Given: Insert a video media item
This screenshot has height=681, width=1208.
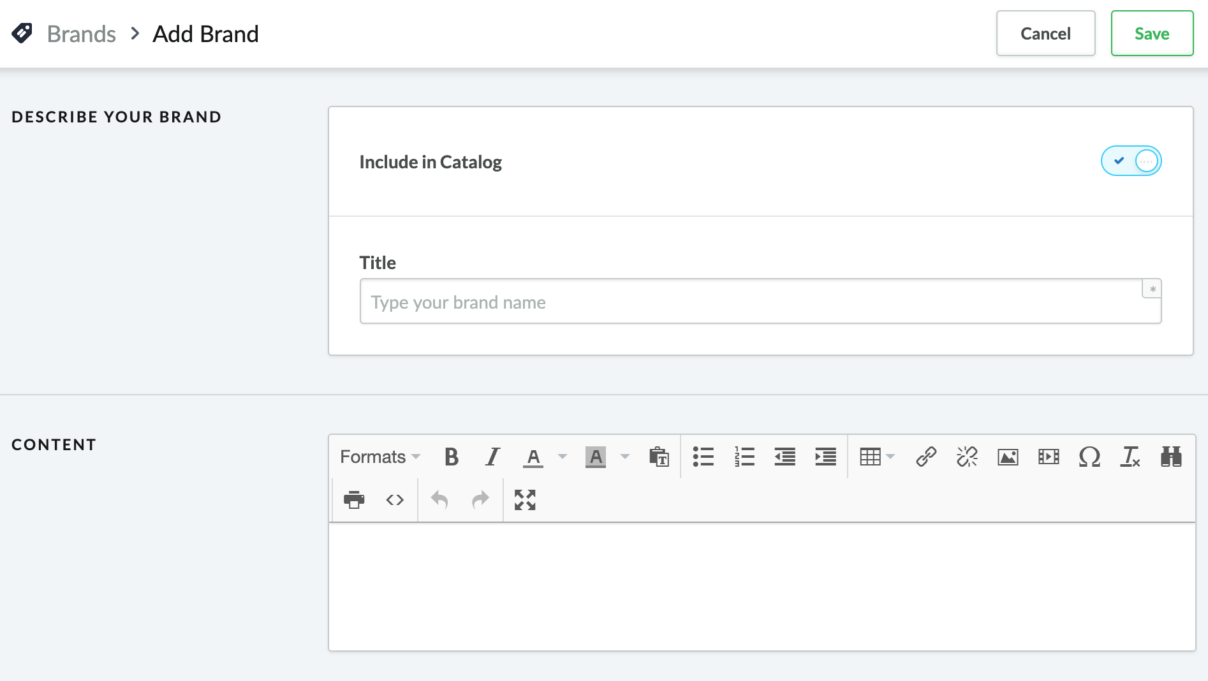Looking at the screenshot, I should pos(1049,457).
